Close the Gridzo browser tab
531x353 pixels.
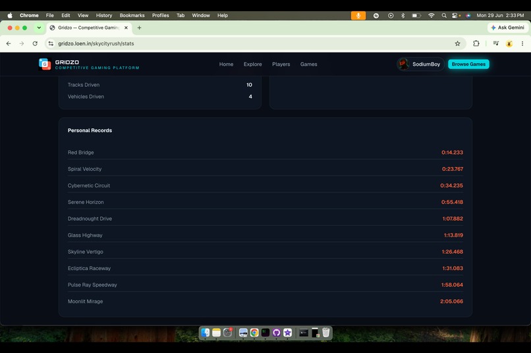pyautogui.click(x=126, y=28)
